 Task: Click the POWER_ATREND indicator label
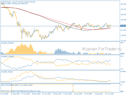8,43
